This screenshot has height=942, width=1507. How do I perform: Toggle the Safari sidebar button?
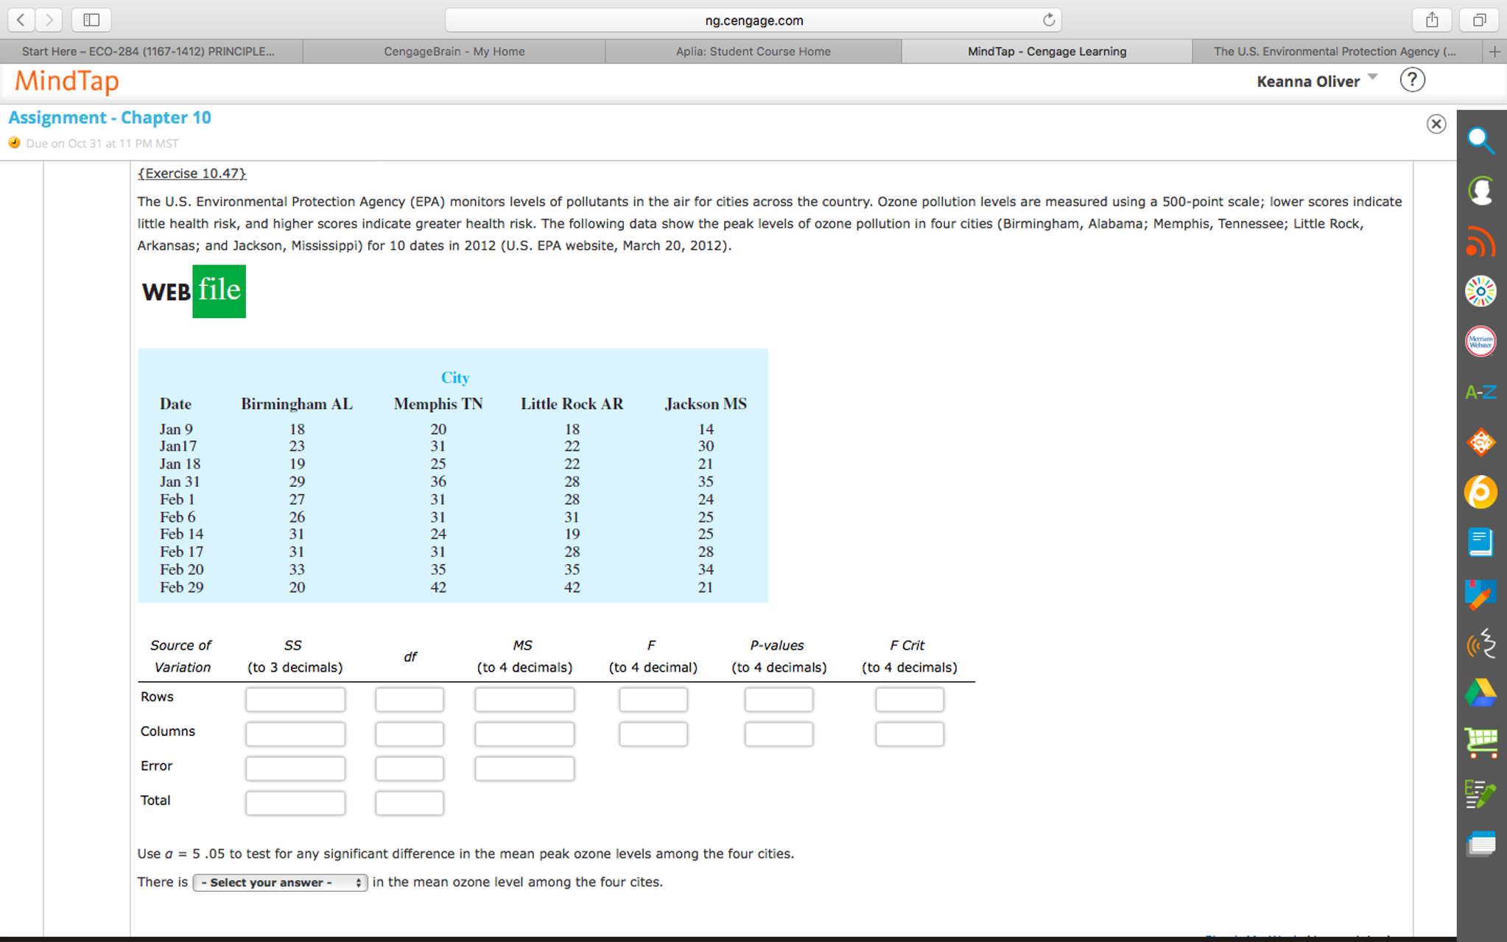(x=91, y=20)
